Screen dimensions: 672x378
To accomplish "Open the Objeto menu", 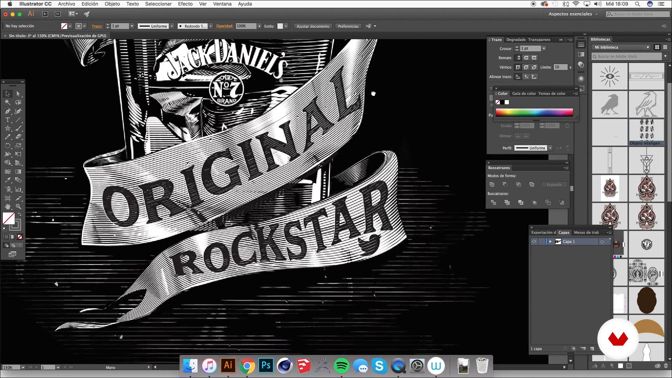I will click(x=112, y=4).
